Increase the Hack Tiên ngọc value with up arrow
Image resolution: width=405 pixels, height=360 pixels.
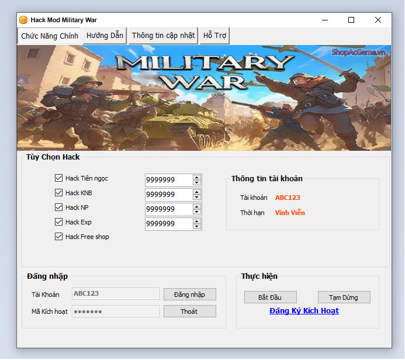coord(197,178)
